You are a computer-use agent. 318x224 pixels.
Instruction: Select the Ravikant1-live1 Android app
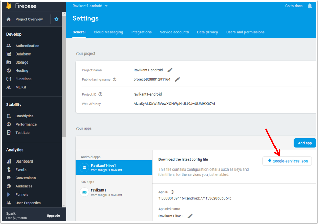[x=114, y=167]
